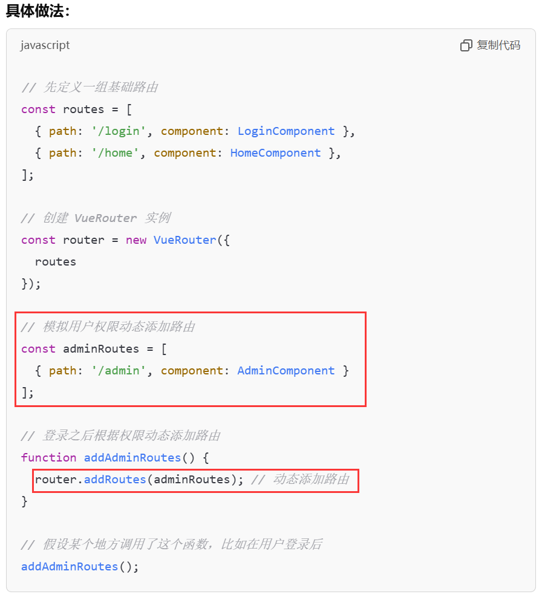Click the copy code icon
This screenshot has height=597, width=542.
click(x=466, y=45)
